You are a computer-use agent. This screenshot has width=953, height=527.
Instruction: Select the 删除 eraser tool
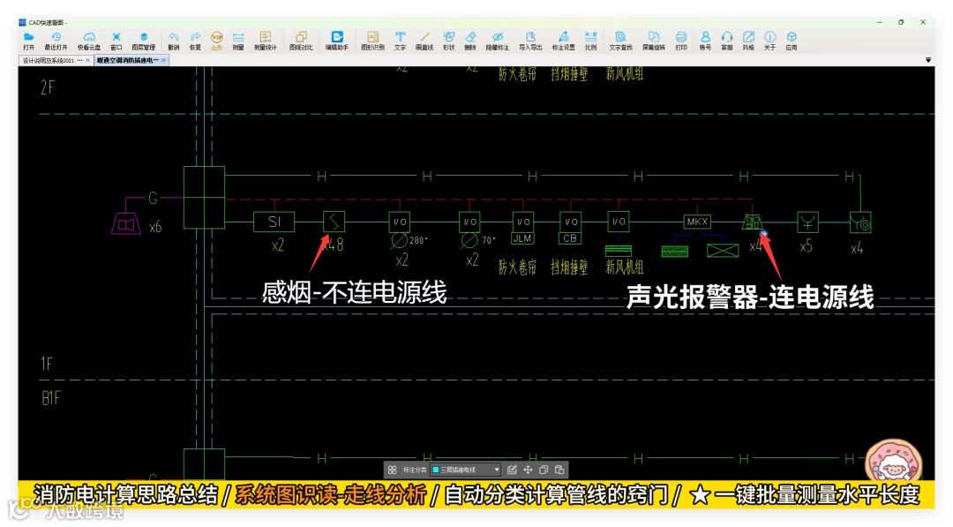pos(470,41)
